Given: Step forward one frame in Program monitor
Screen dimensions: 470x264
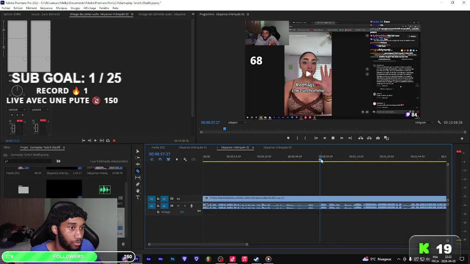Looking at the screenshot, I should tap(342, 138).
